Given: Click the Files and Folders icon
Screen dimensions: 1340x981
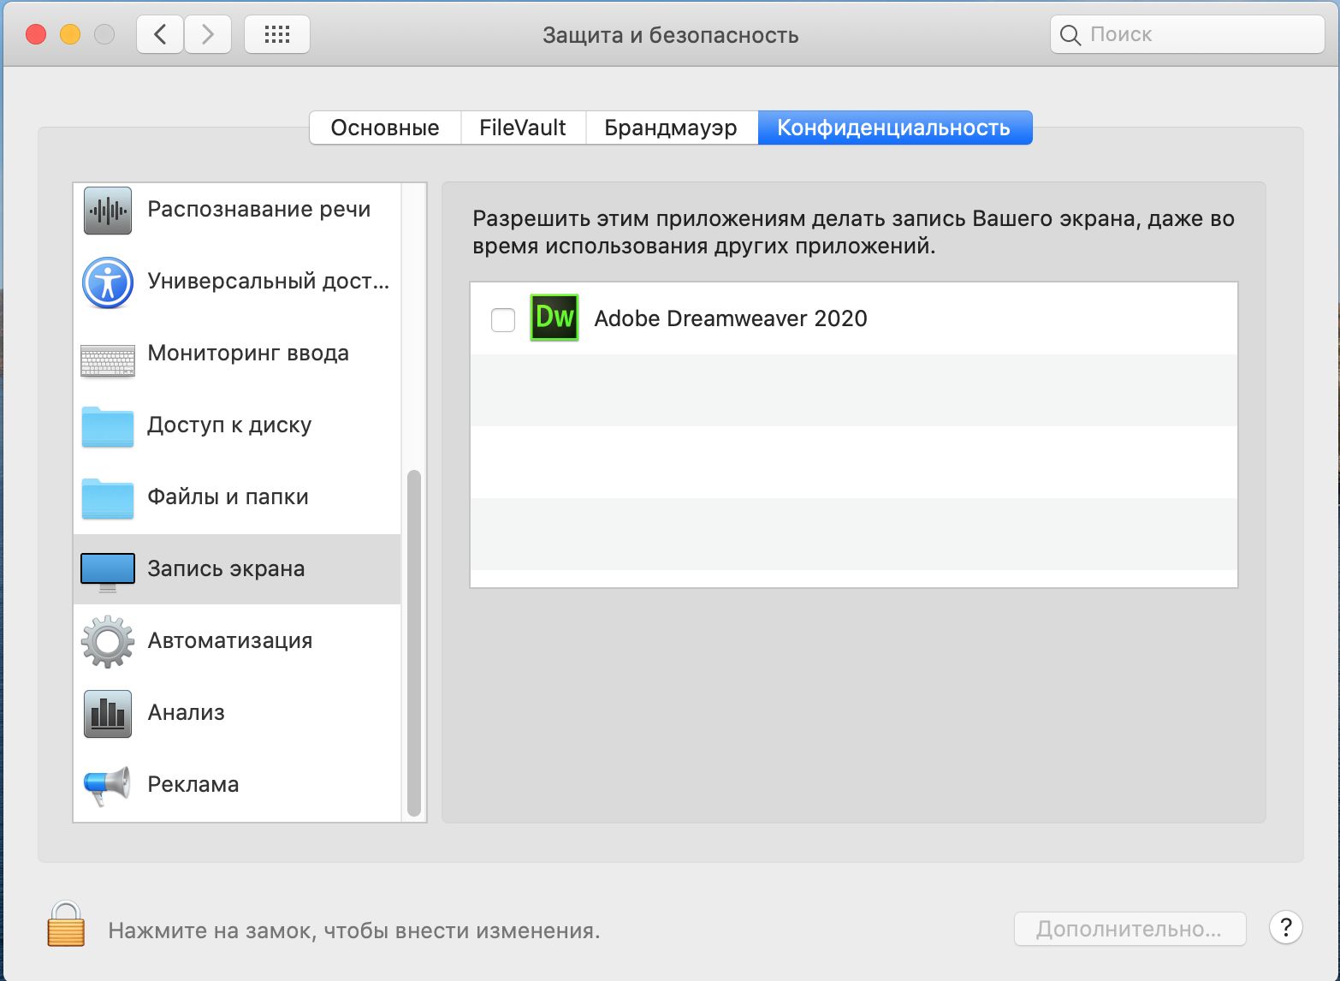Looking at the screenshot, I should [108, 498].
